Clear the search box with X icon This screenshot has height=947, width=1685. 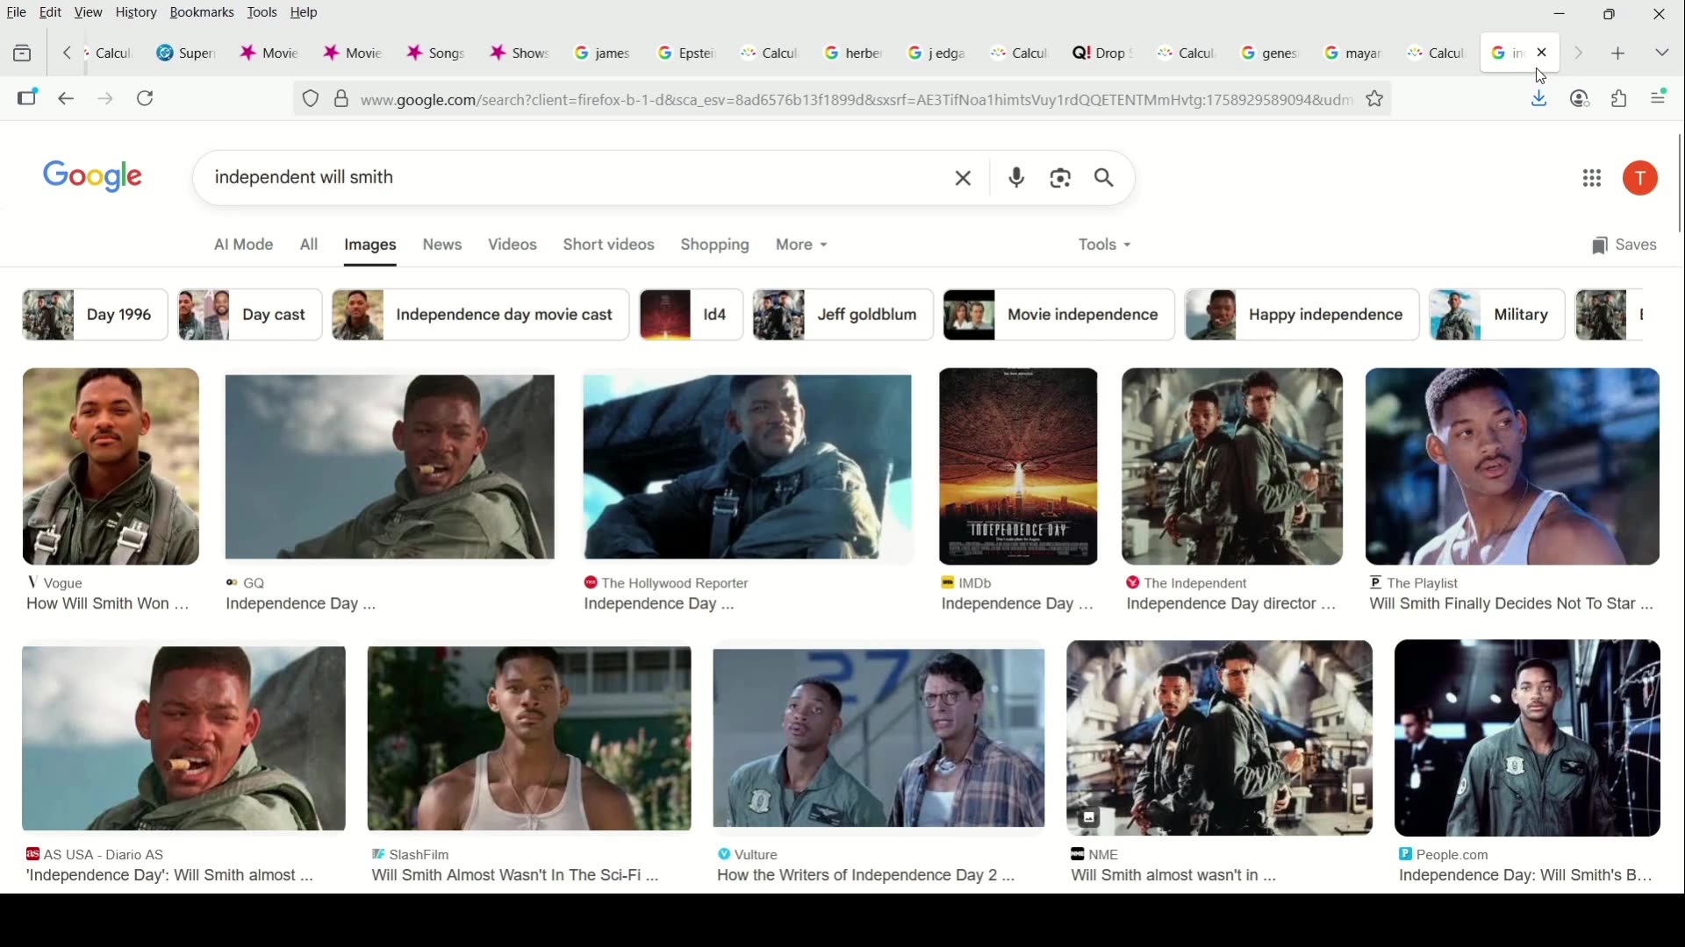pyautogui.click(x=964, y=179)
